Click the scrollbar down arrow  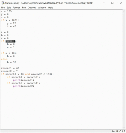(x=124, y=128)
